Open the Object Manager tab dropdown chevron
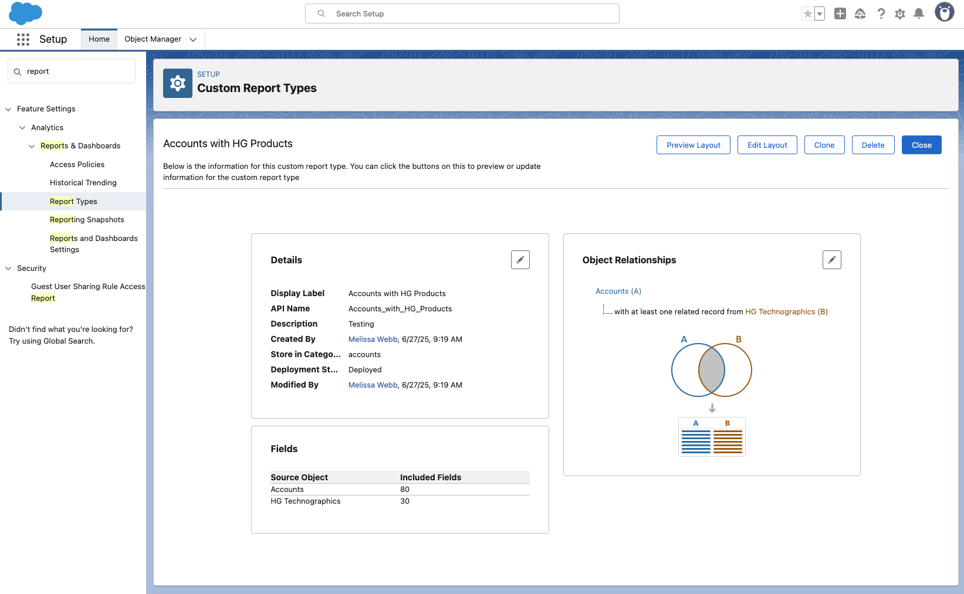The image size is (964, 594). [x=193, y=39]
